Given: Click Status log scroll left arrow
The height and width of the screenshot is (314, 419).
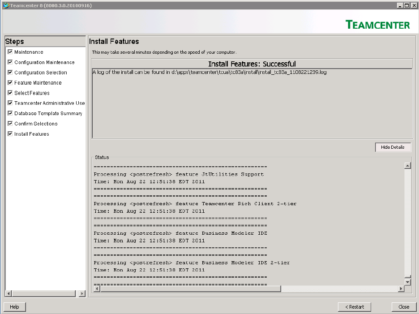Looking at the screenshot, I should coord(97,288).
